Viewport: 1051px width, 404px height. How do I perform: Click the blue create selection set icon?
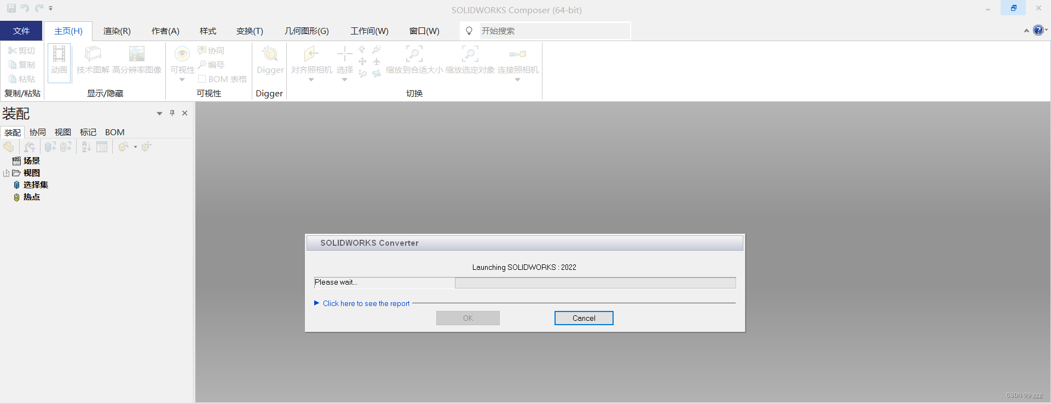(x=50, y=147)
